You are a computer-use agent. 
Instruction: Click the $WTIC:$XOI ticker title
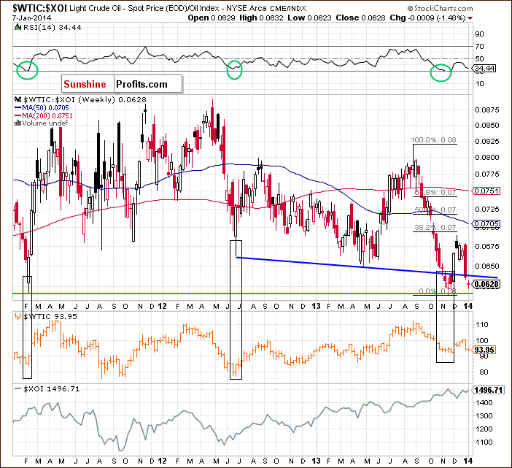point(39,8)
